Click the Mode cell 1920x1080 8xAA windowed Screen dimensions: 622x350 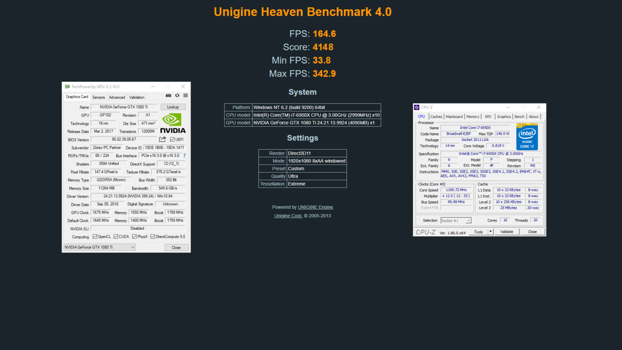[x=317, y=161]
